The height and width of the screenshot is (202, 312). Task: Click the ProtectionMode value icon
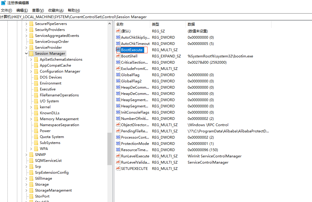(118, 144)
